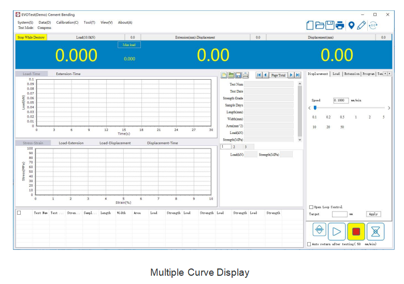Go to last page of records
The image size is (404, 284).
[x=298, y=75]
